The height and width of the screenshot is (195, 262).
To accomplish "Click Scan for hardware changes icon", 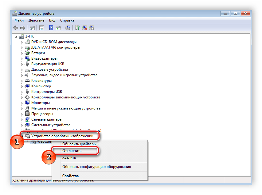I will (68, 28).
